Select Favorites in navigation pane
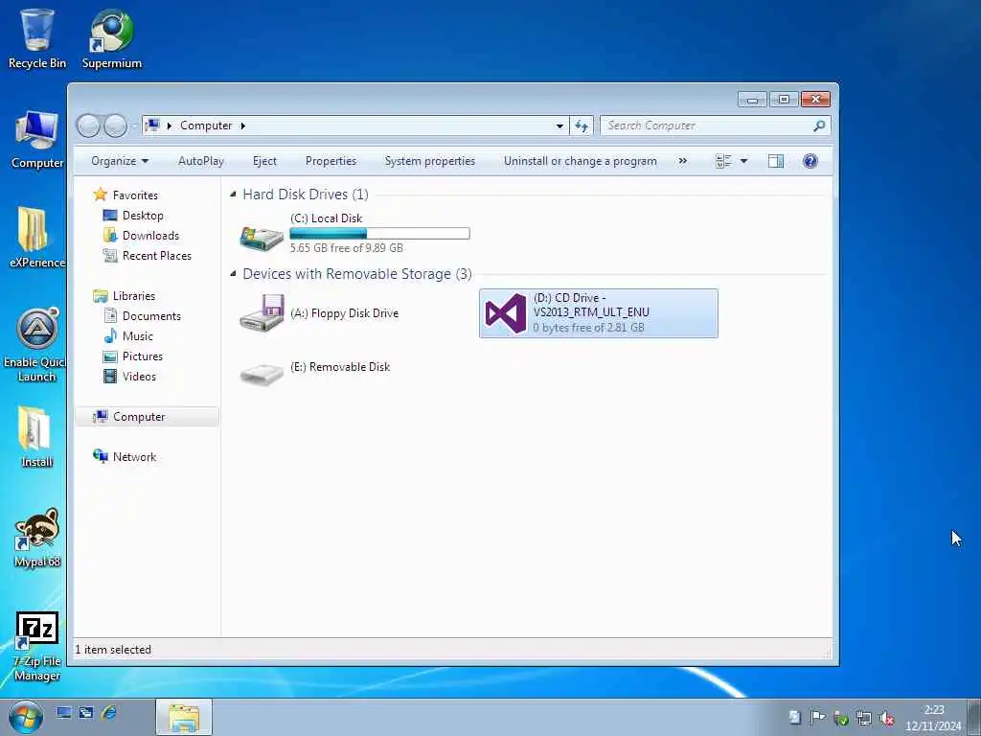Screen dimensions: 981x736 pos(134,195)
